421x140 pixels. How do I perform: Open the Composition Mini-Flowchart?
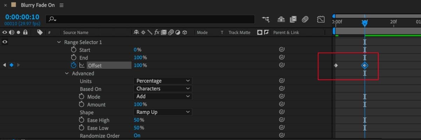coord(266,19)
